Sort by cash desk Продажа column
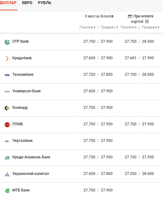This screenshot has width=162, height=198. pyautogui.click(x=109, y=27)
